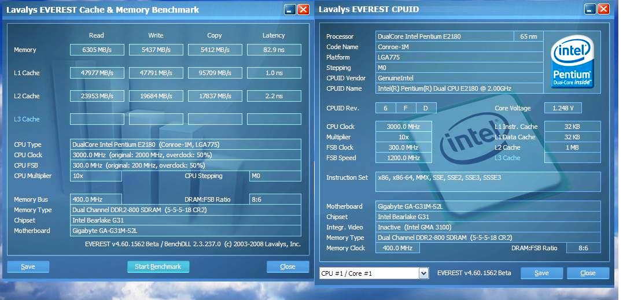The image size is (623, 300).
Task: Click L1 Cache Read value 47977 MB/s
Action: pyautogui.click(x=97, y=73)
